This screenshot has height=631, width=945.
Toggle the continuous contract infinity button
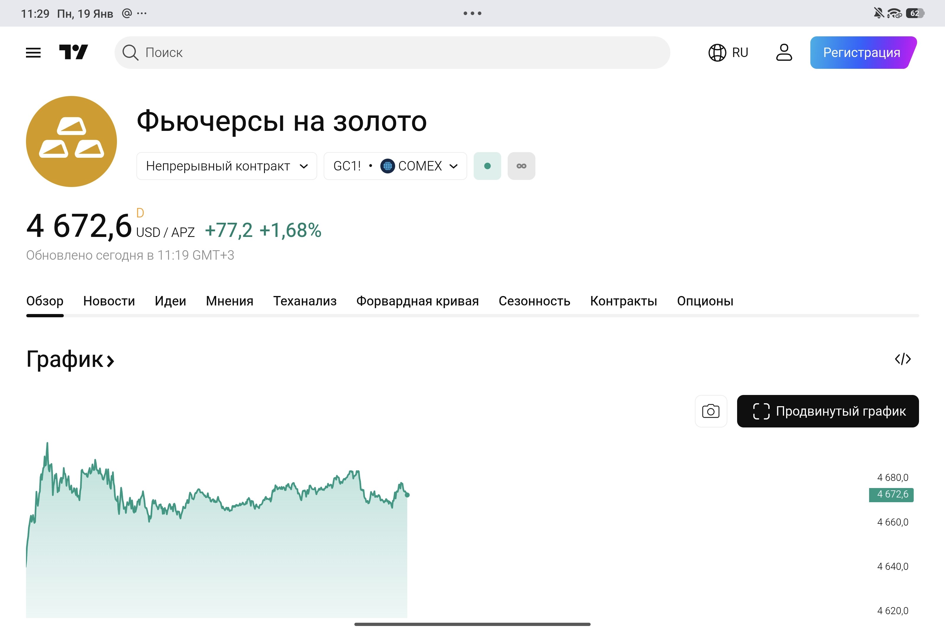pos(522,165)
